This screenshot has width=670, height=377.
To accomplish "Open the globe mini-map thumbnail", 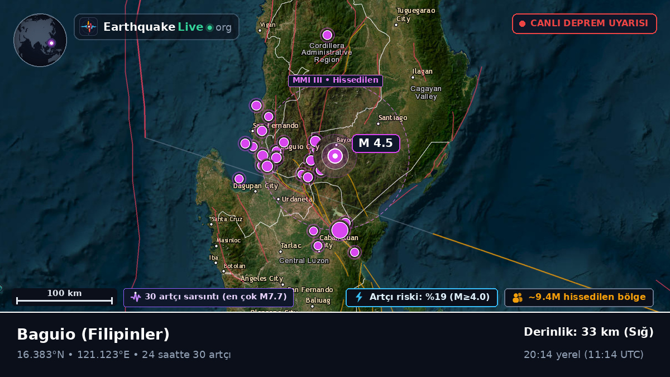I will click(40, 40).
